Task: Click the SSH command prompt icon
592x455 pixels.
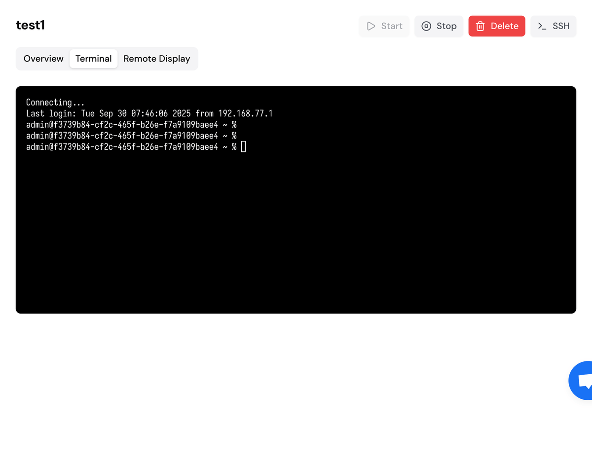Action: (542, 26)
